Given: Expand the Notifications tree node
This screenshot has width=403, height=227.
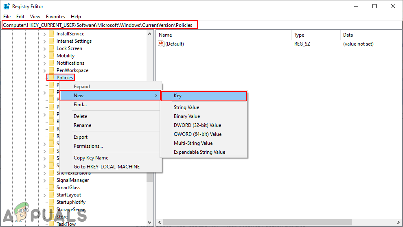Looking at the screenshot, I should (x=45, y=63).
